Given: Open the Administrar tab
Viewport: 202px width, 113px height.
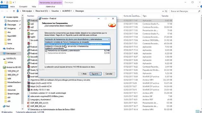Looking at the screenshot, I should point(50,7).
